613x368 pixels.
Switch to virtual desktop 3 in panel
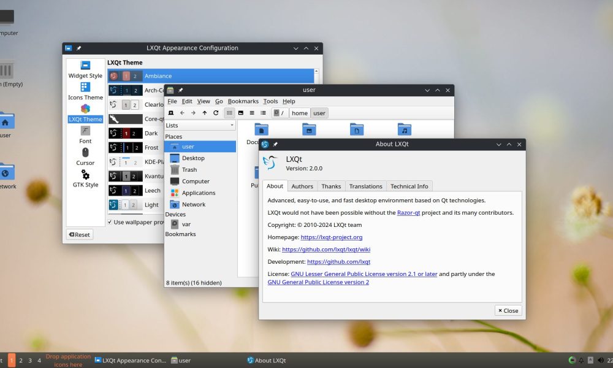[x=30, y=361]
